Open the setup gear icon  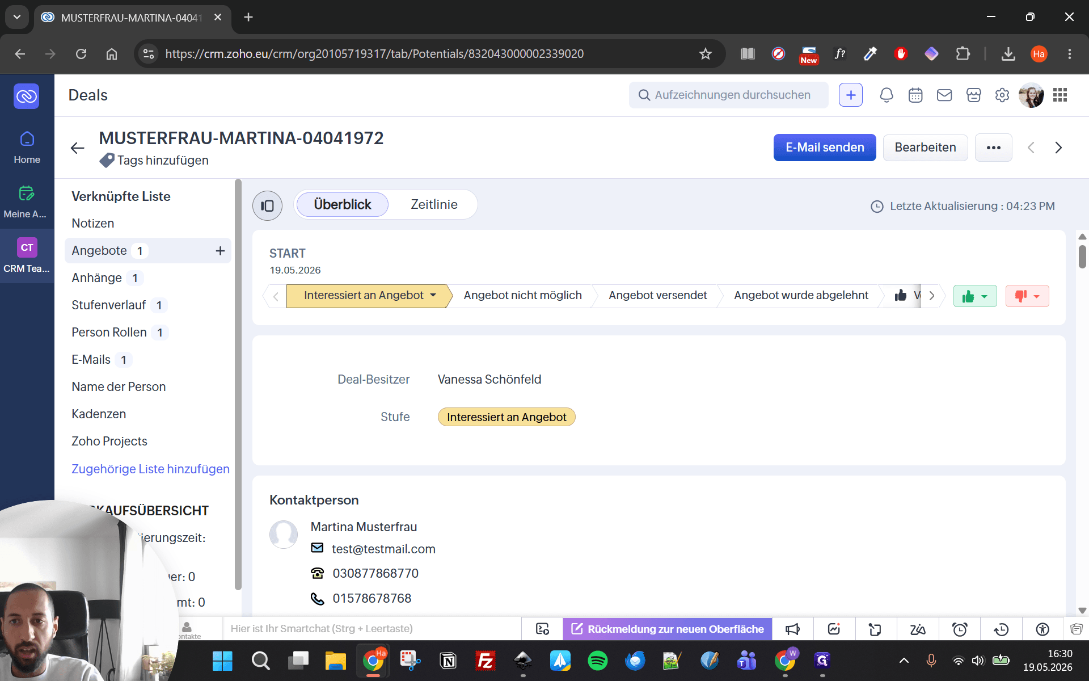(1002, 95)
